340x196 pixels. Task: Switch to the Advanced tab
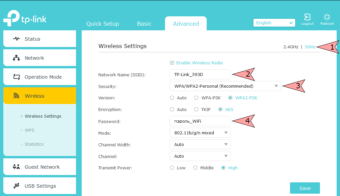coord(186,23)
